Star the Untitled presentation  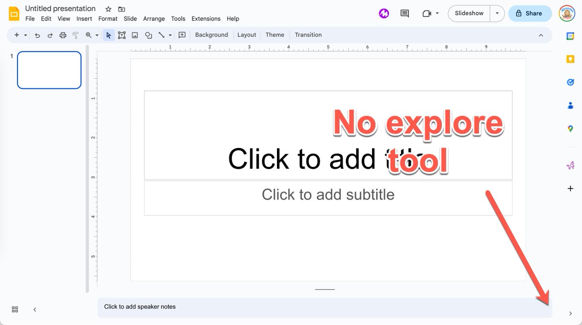(x=108, y=9)
